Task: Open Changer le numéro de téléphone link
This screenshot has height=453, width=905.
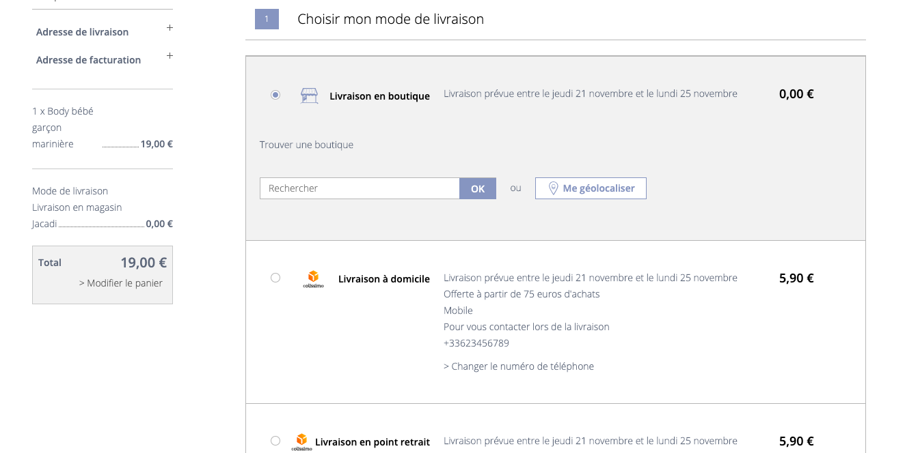Action: (519, 366)
